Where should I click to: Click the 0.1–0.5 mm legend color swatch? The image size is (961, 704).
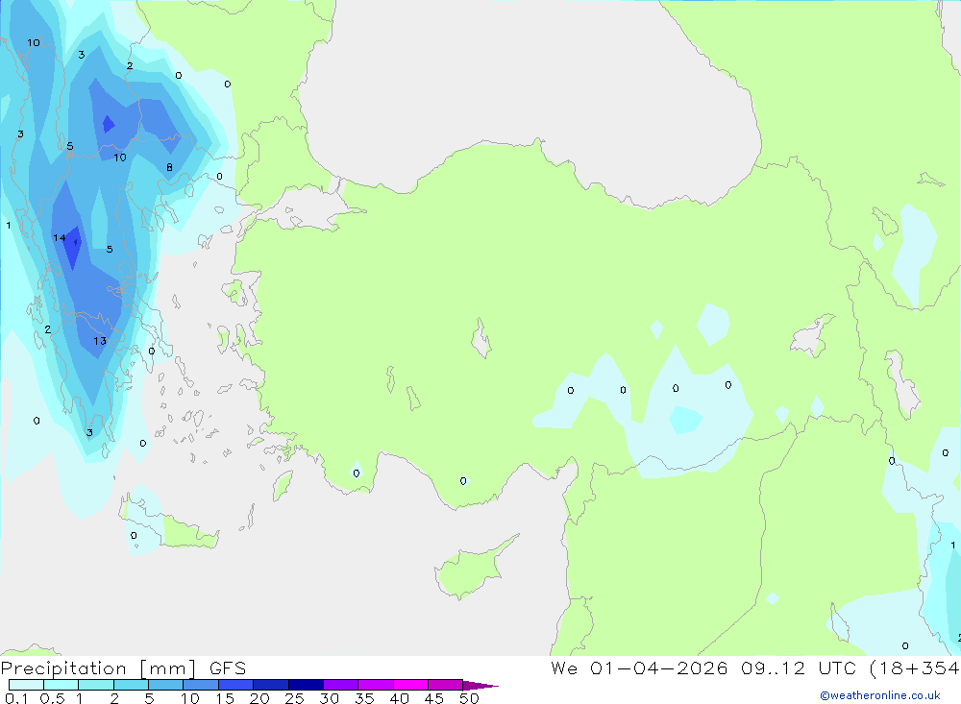click(x=26, y=685)
